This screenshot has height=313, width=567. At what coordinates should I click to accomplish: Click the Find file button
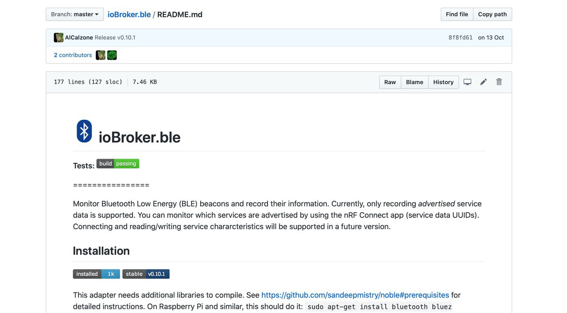(x=457, y=14)
